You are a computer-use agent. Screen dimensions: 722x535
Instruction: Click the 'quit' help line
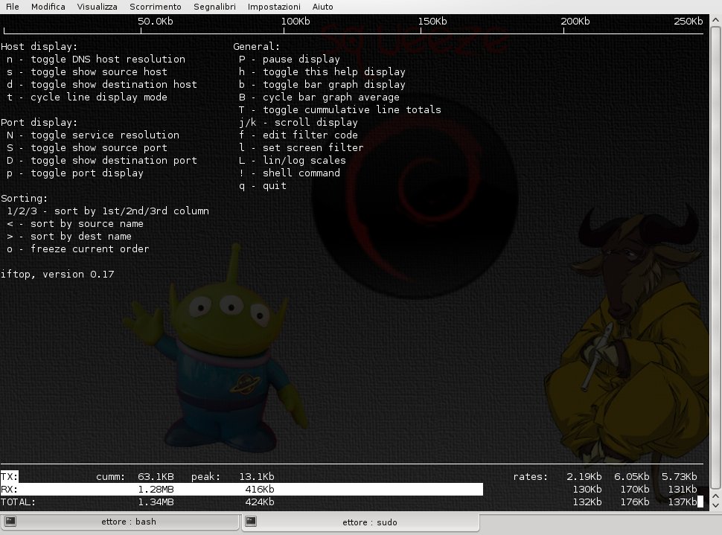tap(263, 185)
